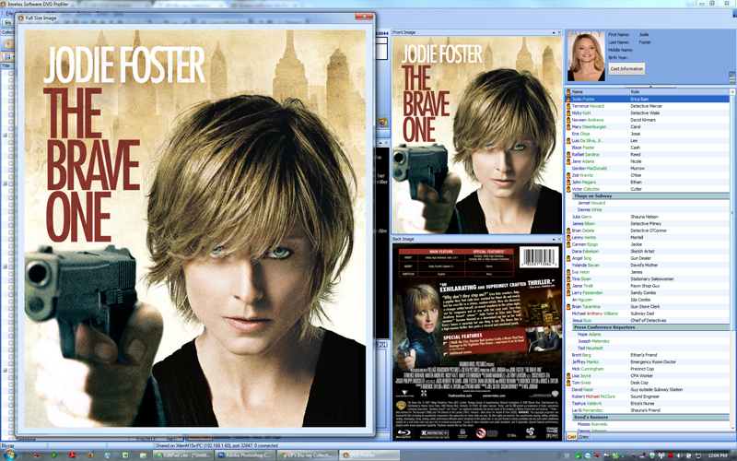Click the headshot icon beside Larry Fessenden
737x461 pixels.
click(568, 293)
